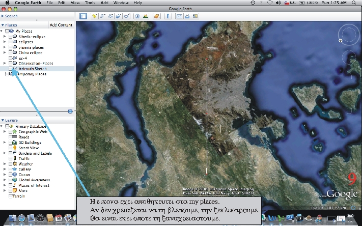Open the Window menu
Viewport: 362px width, 226px height.
click(121, 3)
